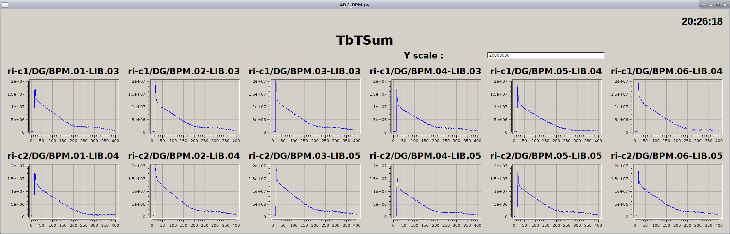The width and height of the screenshot is (730, 234).
Task: Open the window menu icon in title bar
Action: pyautogui.click(x=5, y=5)
